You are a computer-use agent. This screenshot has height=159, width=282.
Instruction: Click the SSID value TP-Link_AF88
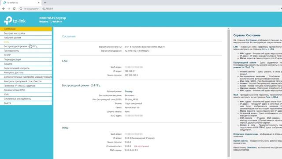131,99
